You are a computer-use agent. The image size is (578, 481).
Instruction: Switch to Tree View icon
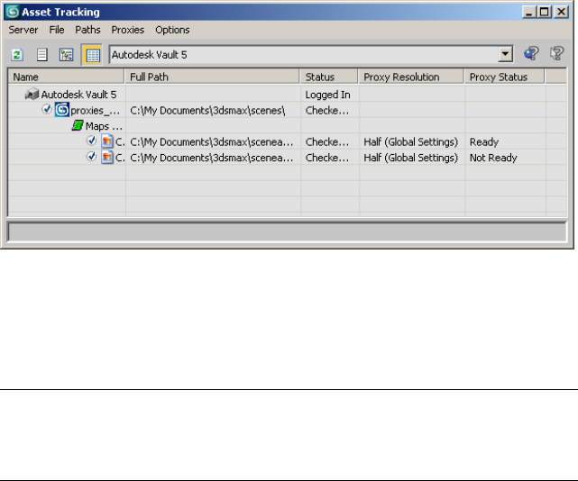point(67,55)
